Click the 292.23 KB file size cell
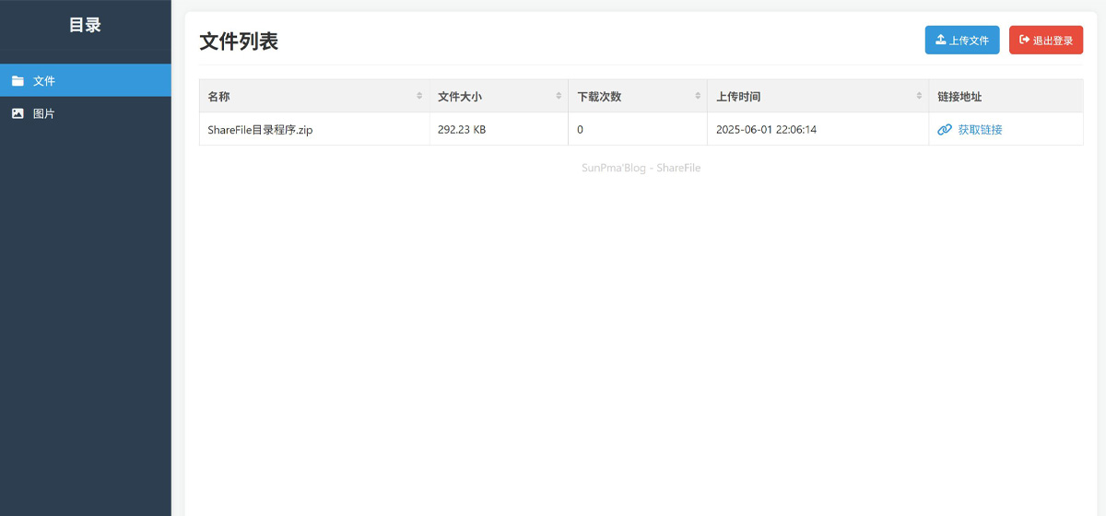 pos(462,130)
